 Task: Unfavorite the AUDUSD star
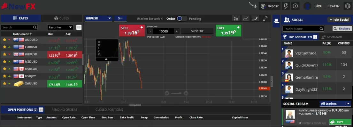pyautogui.click(x=4, y=40)
